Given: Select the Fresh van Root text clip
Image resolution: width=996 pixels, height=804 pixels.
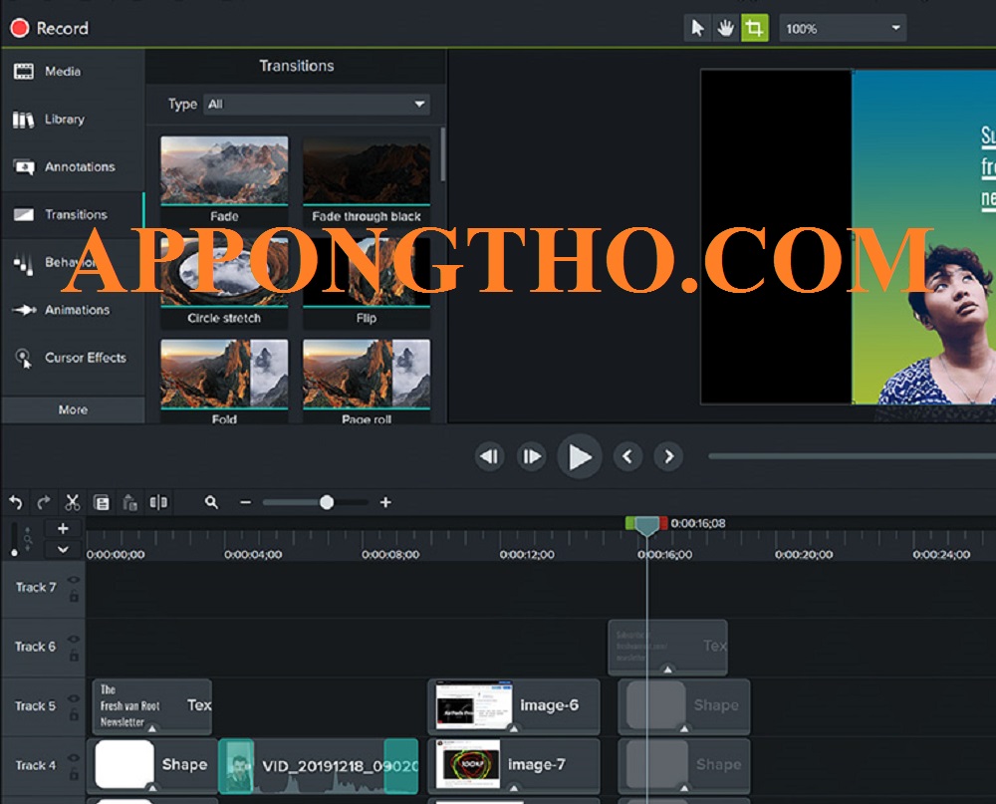Looking at the screenshot, I should [x=152, y=706].
